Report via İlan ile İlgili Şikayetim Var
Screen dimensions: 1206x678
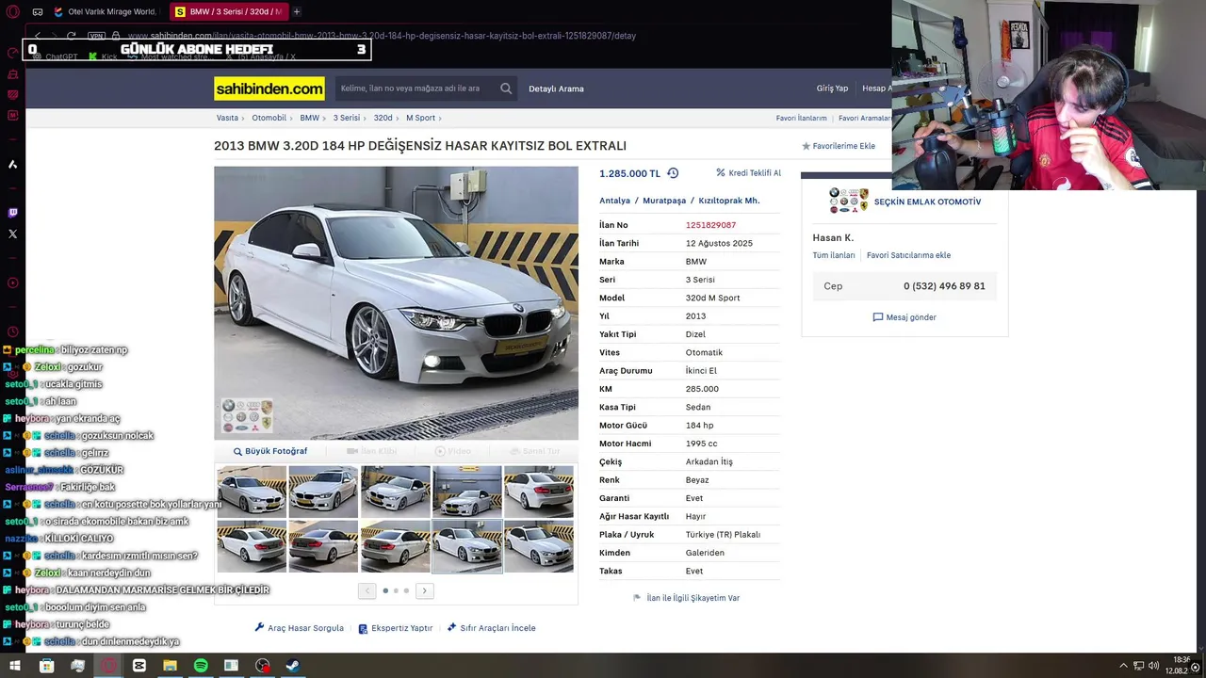pos(686,598)
